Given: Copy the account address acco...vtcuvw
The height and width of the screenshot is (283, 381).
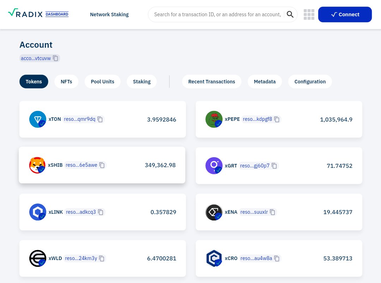Looking at the screenshot, I should coord(55,58).
